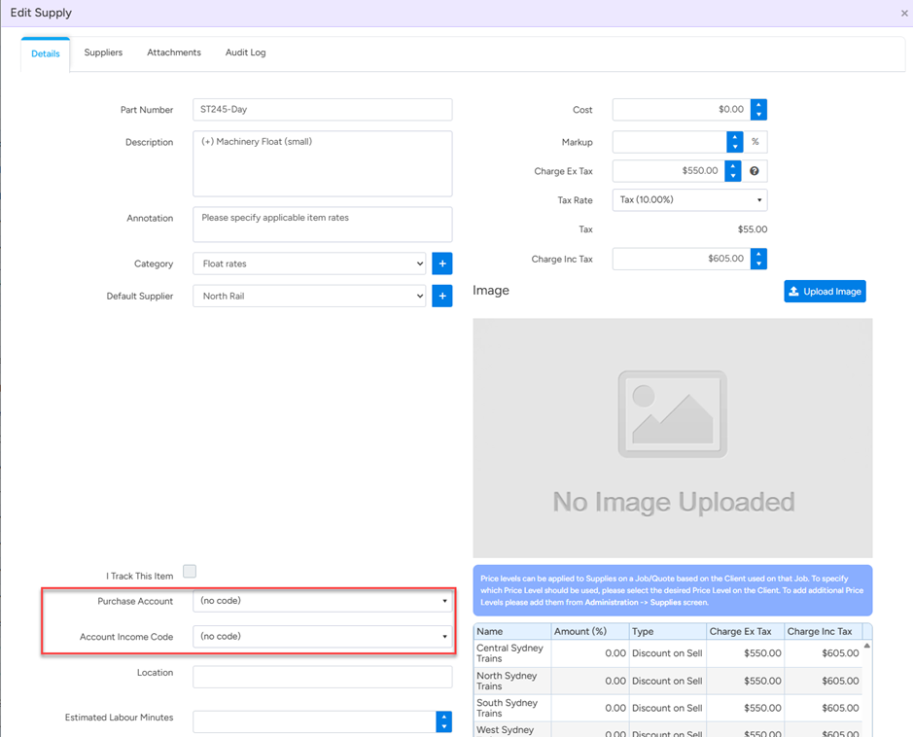913x737 pixels.
Task: Expand the Purchase Account dropdown
Action: (322, 601)
